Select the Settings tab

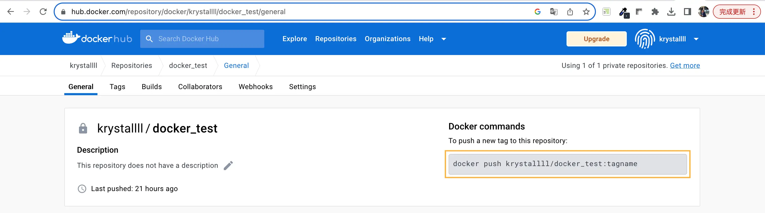(302, 87)
